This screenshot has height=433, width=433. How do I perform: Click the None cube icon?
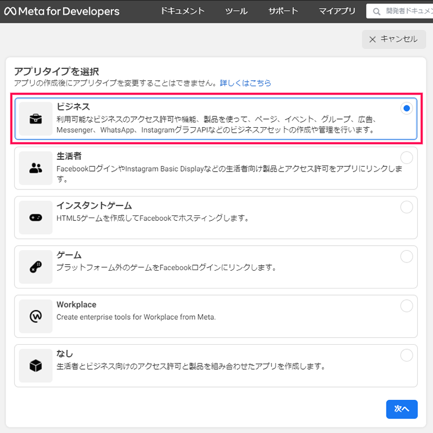point(36,365)
